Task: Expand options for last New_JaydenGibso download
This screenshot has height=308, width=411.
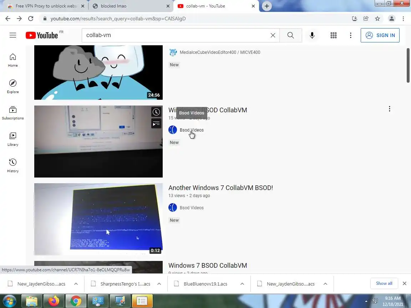Action: pos(325,284)
